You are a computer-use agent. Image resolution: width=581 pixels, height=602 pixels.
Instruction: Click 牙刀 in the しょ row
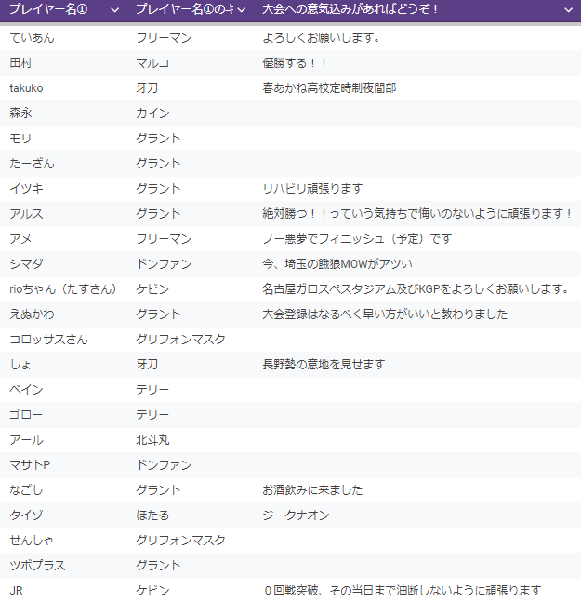[x=147, y=365]
